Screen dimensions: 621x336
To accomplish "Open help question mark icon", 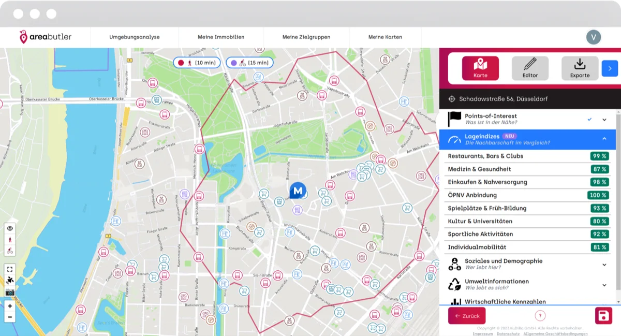I will coord(540,316).
